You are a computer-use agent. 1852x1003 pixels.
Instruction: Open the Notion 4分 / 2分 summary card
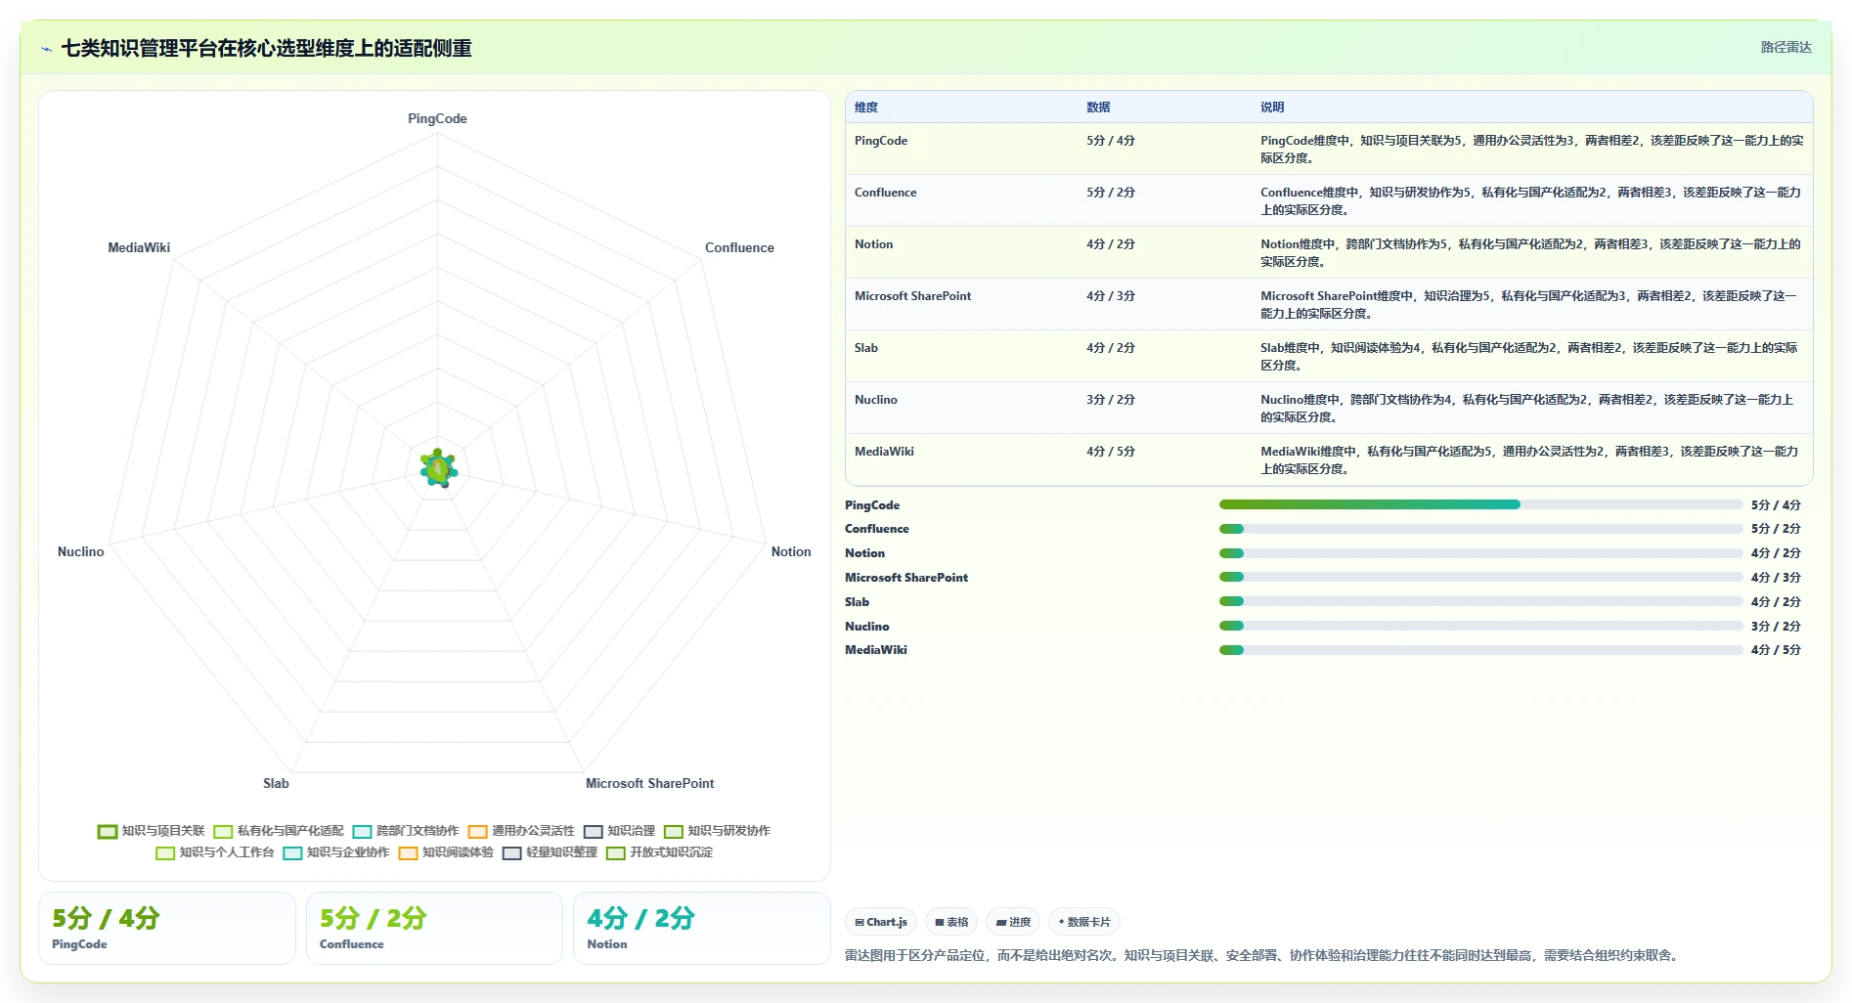point(702,928)
